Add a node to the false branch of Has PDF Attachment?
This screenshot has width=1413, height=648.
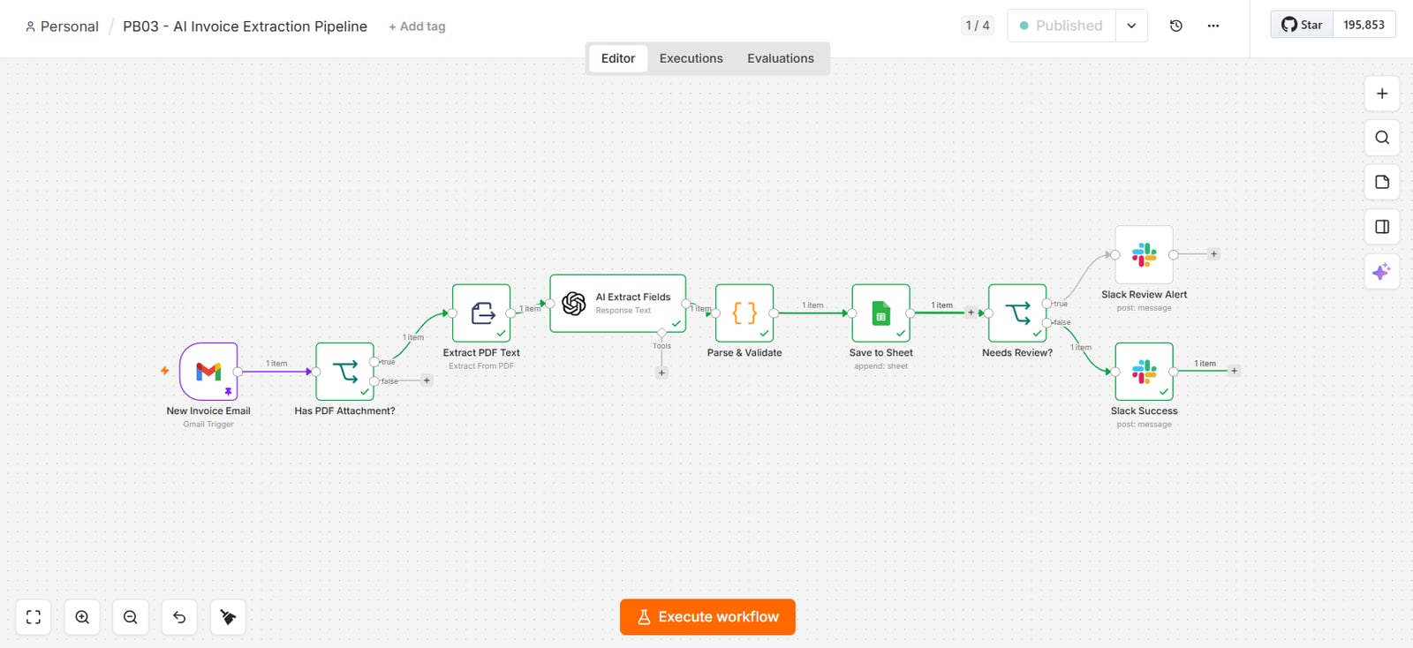[x=427, y=381]
